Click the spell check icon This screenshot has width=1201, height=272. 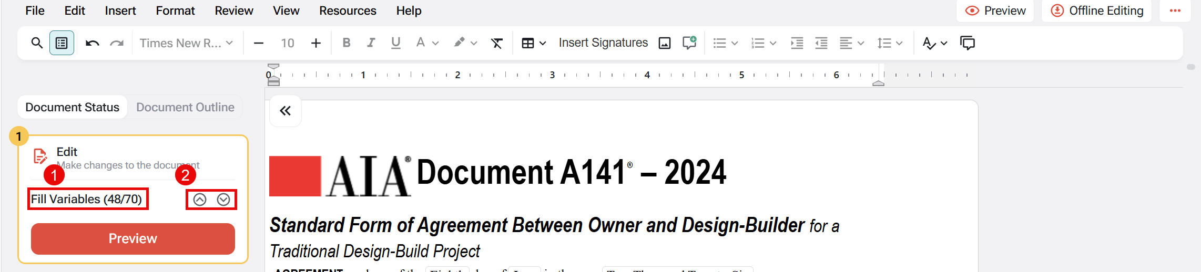click(929, 43)
